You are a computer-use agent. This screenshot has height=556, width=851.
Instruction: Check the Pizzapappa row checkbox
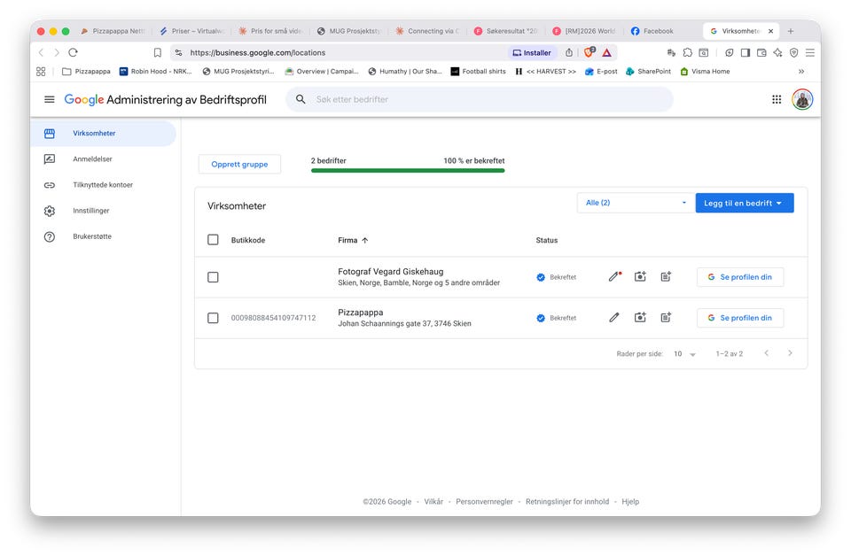(213, 318)
